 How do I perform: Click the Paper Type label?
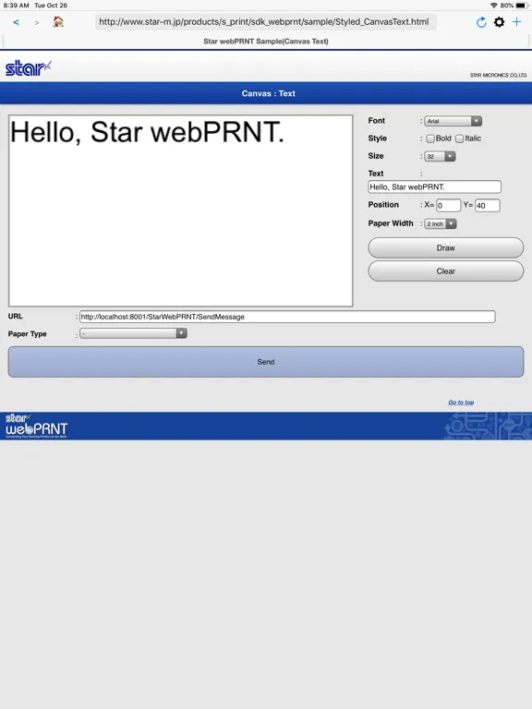pyautogui.click(x=27, y=333)
